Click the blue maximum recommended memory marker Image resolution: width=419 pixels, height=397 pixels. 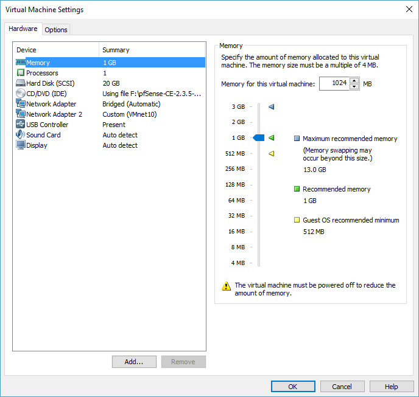click(x=272, y=107)
